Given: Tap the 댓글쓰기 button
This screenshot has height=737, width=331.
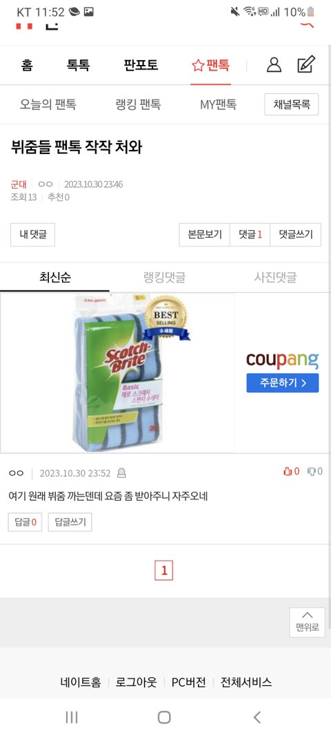Looking at the screenshot, I should [x=295, y=235].
